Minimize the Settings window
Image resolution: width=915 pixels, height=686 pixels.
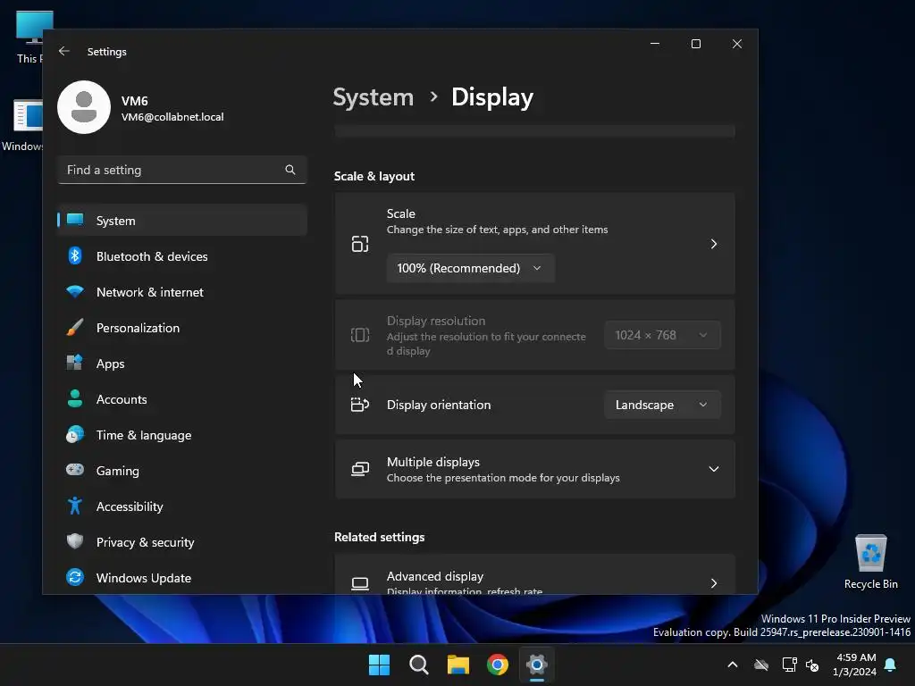[655, 44]
